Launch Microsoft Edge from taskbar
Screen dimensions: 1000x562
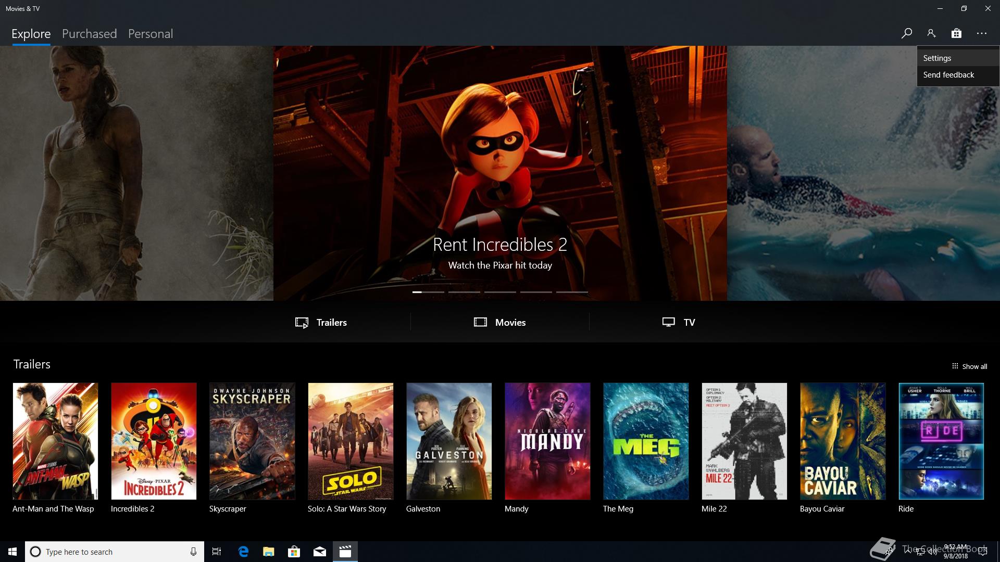click(243, 552)
